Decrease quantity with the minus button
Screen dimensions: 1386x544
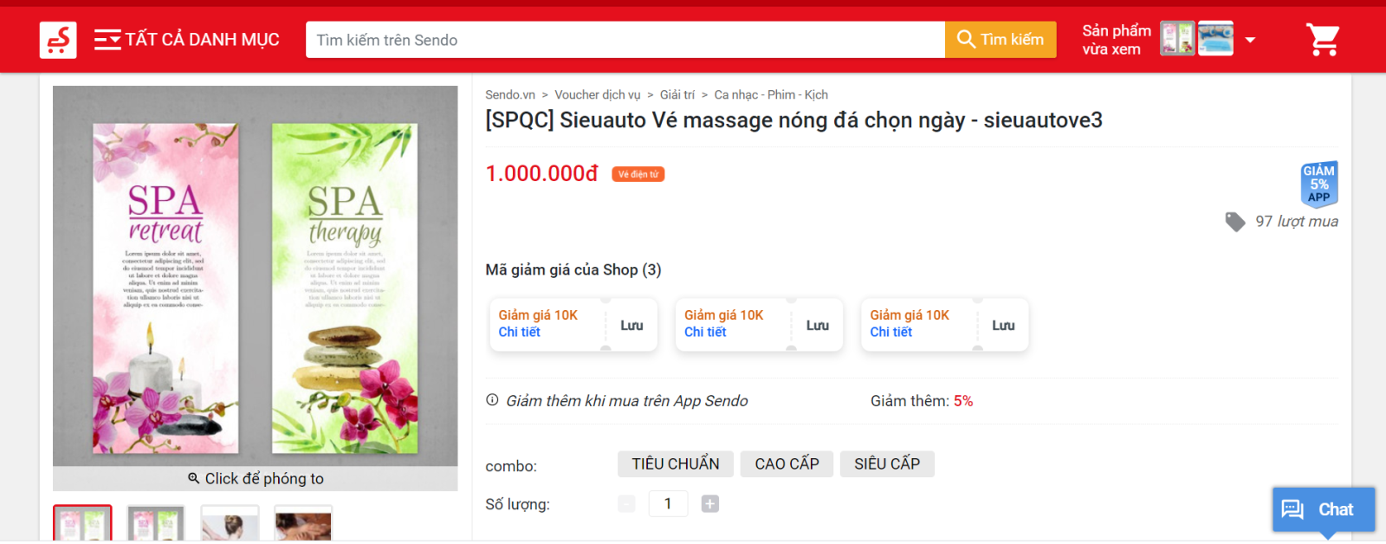627,504
